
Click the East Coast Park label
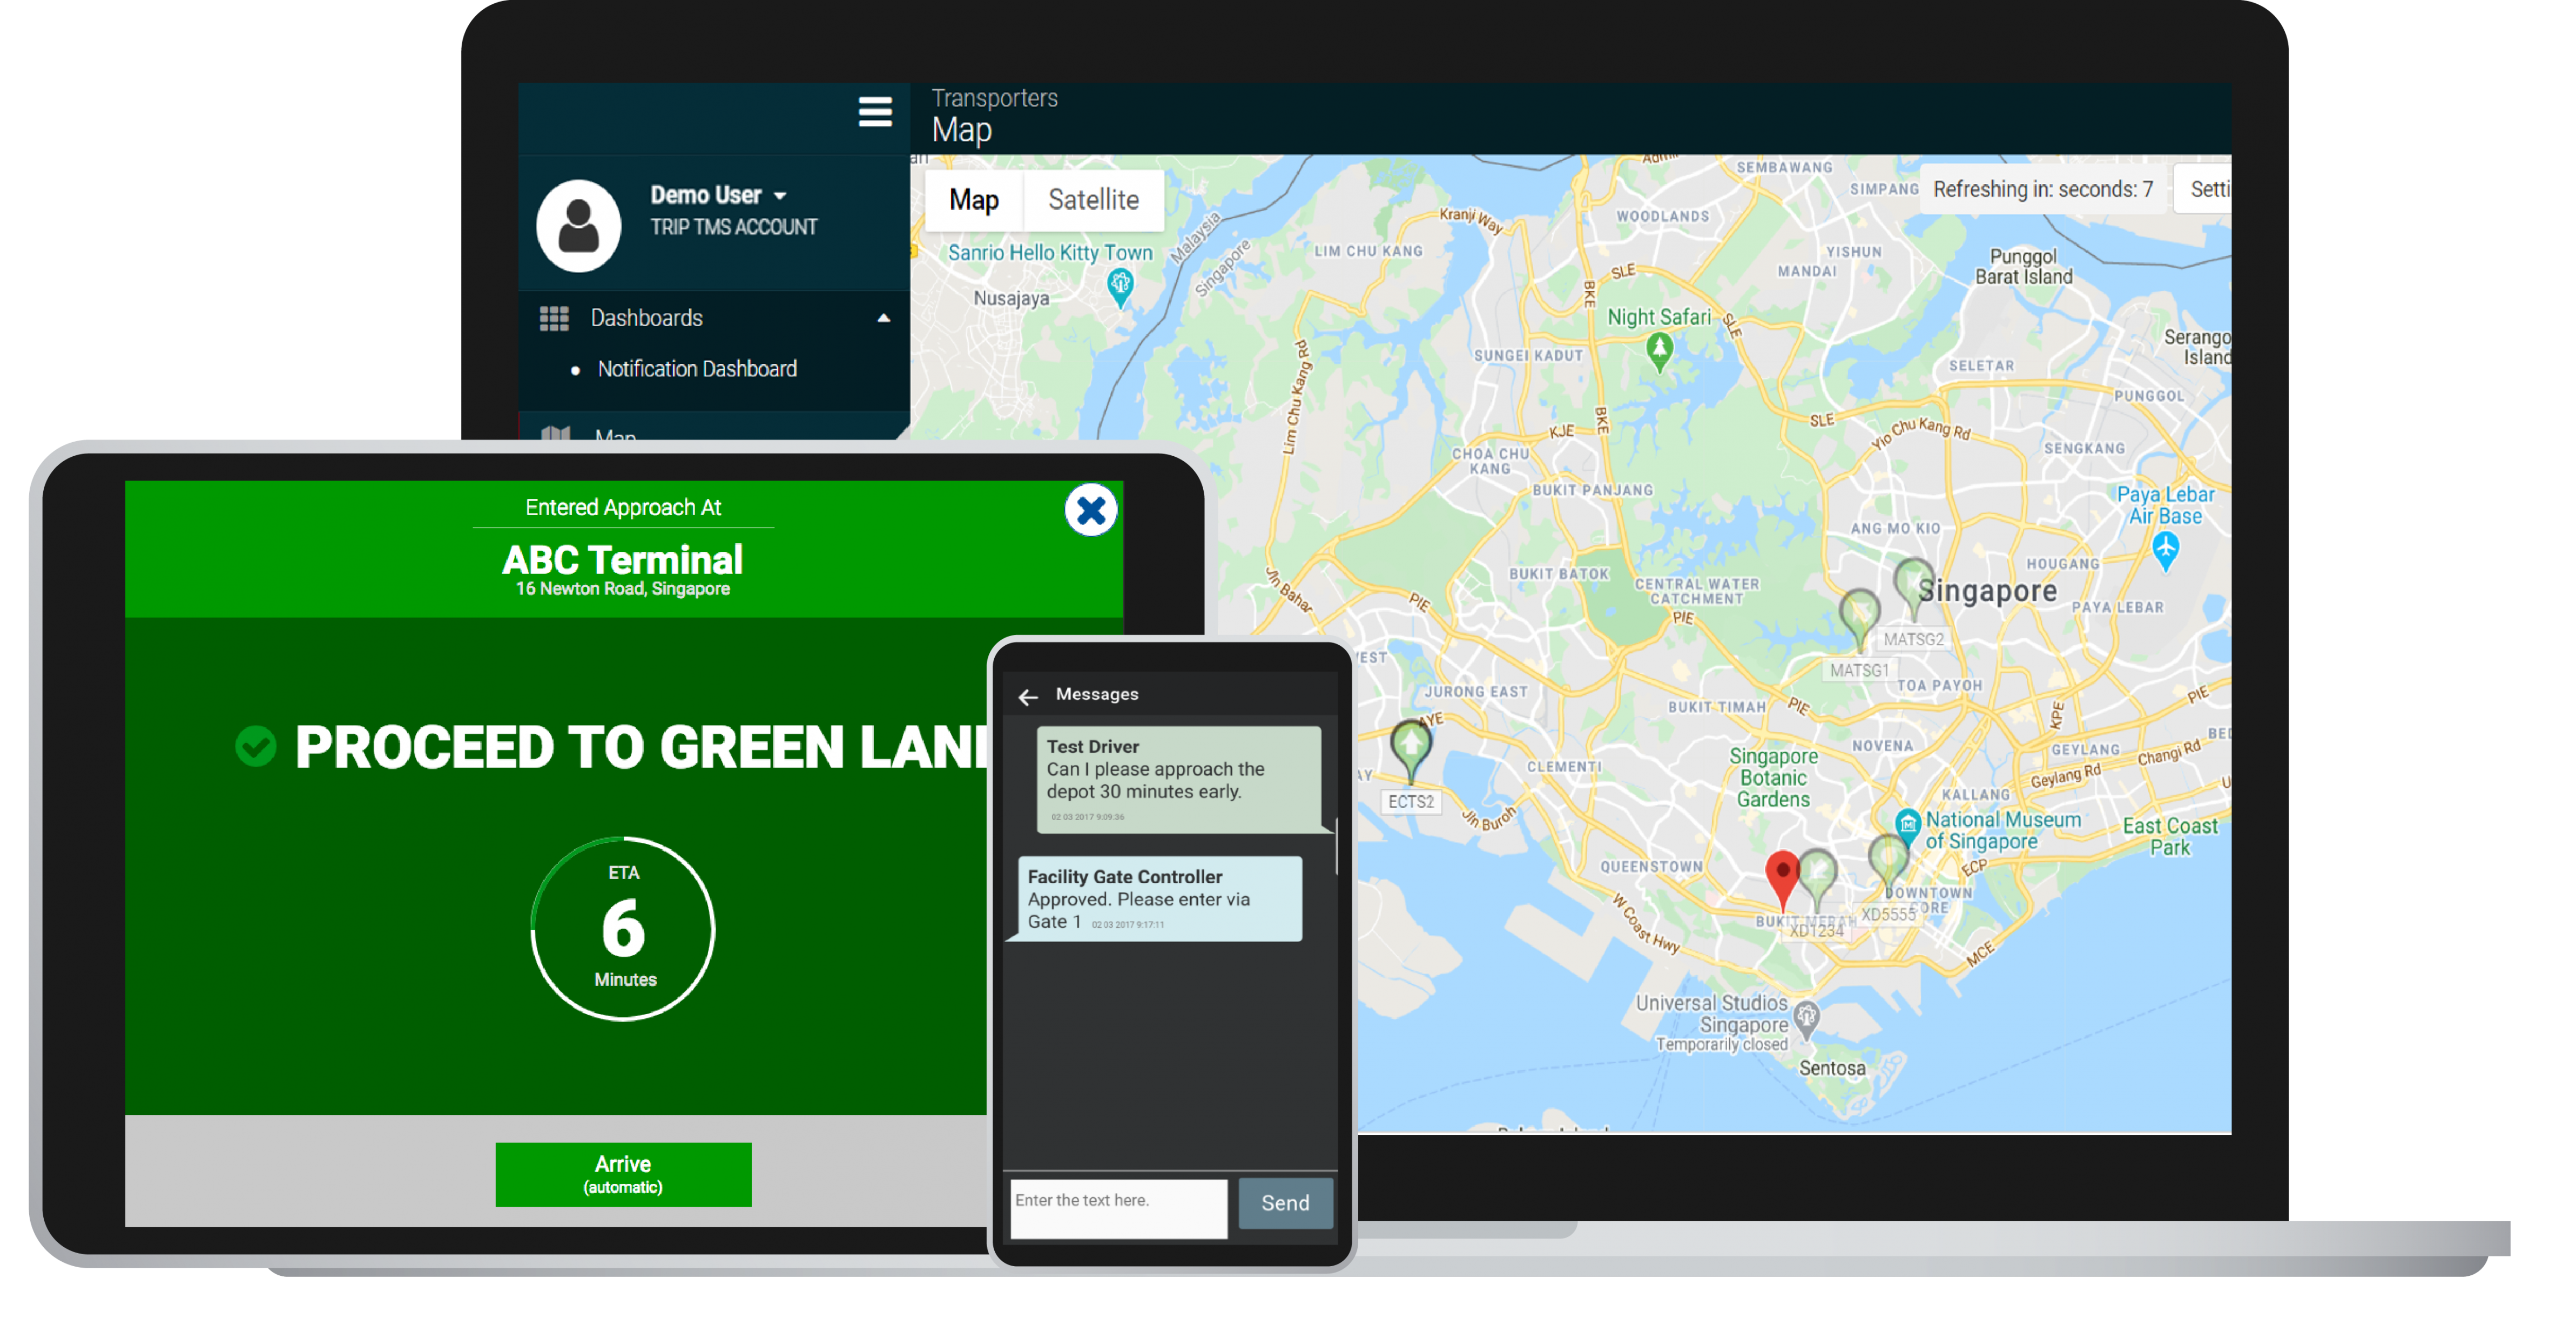click(x=2169, y=837)
